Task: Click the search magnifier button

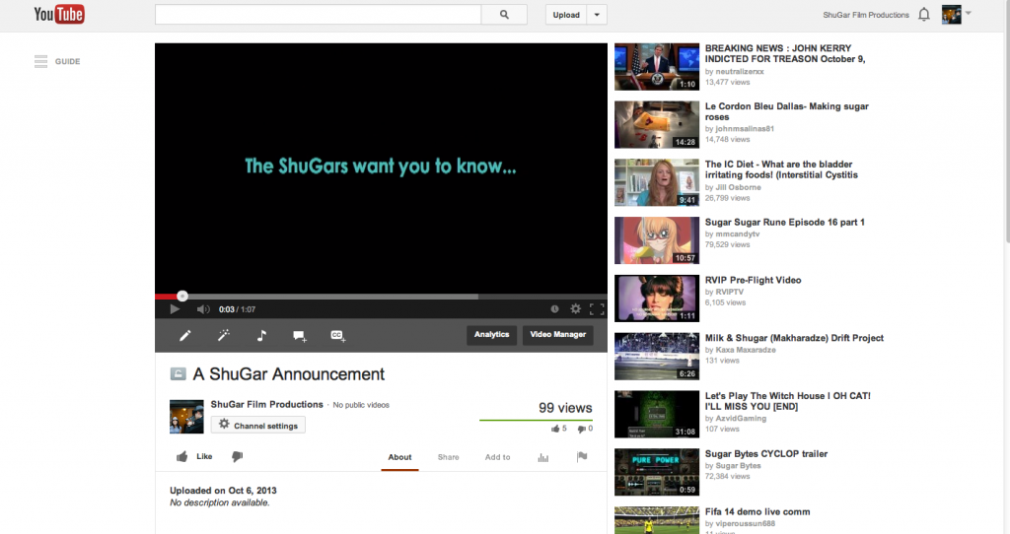Action: click(504, 15)
